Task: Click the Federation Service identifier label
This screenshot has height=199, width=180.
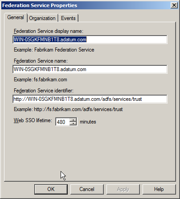Action: coord(44,91)
